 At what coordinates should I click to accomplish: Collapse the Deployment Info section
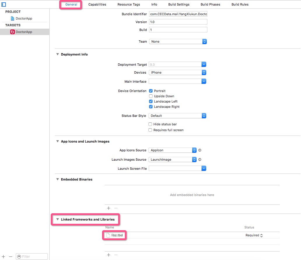coord(57,54)
